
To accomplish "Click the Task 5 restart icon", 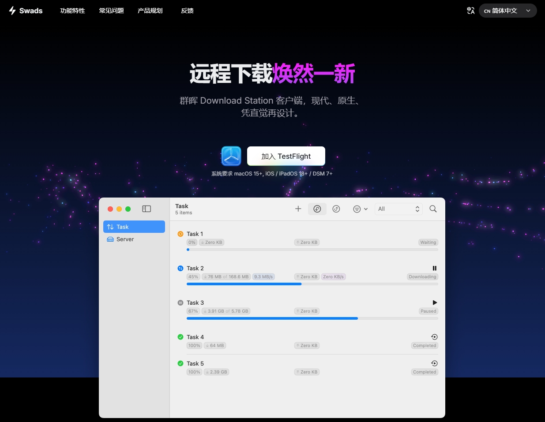I will pos(434,363).
